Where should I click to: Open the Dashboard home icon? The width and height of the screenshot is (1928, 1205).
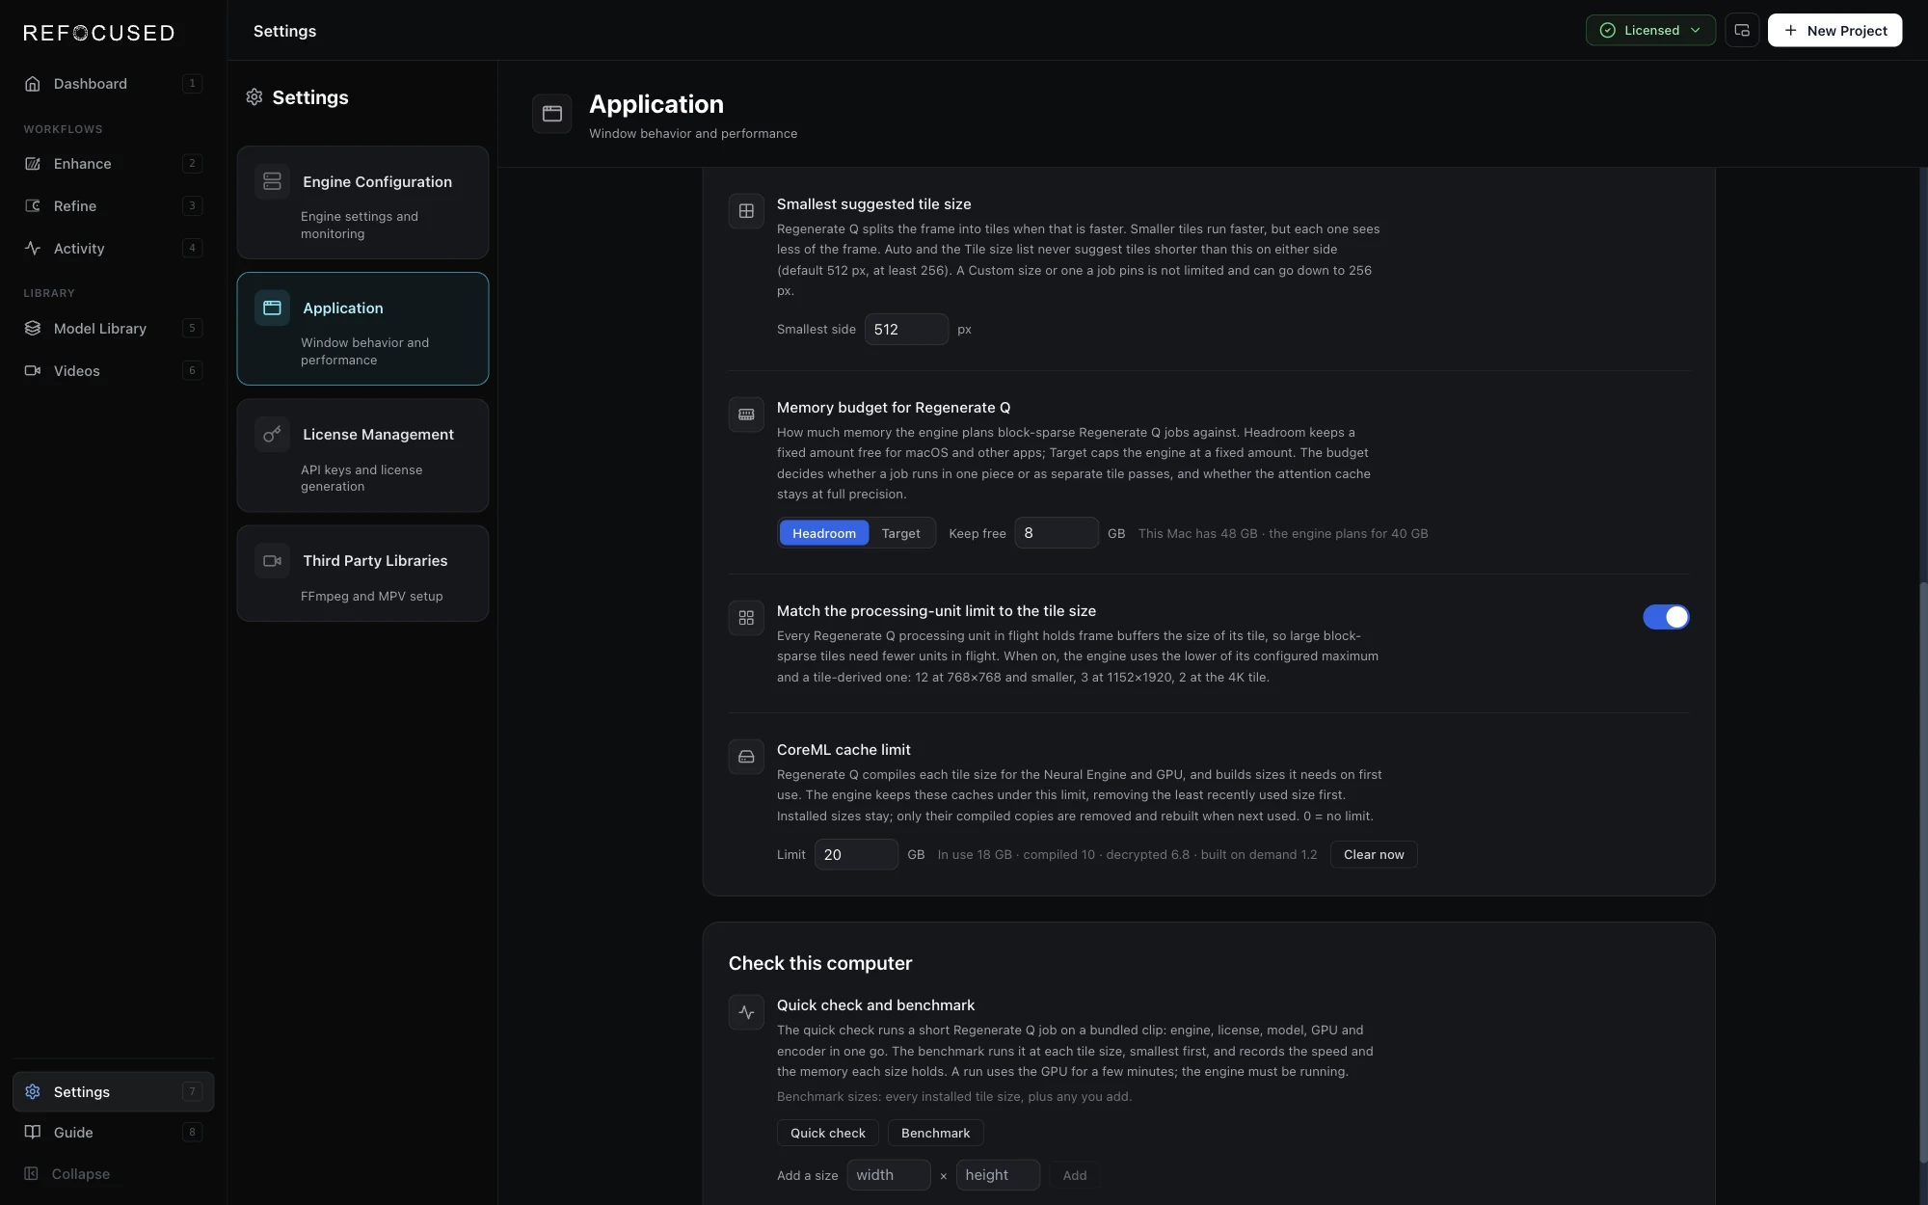tap(33, 84)
